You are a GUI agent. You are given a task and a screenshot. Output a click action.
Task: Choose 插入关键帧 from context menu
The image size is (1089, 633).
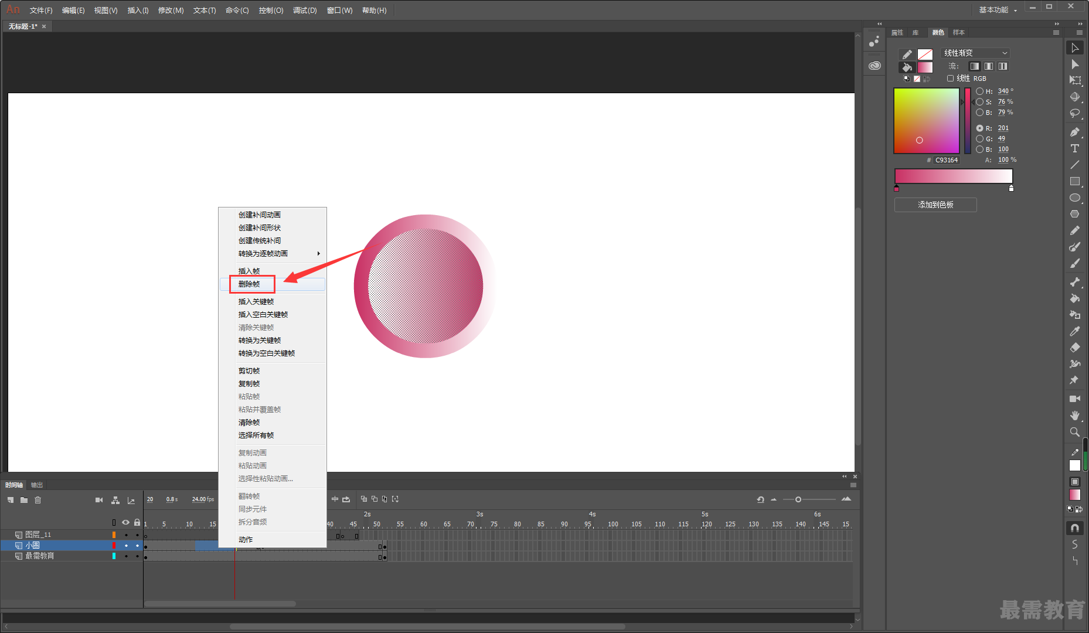point(273,302)
